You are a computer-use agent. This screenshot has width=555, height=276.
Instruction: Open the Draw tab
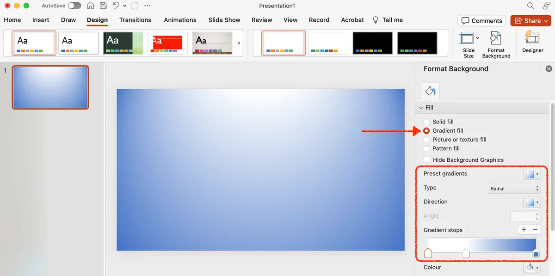point(68,20)
